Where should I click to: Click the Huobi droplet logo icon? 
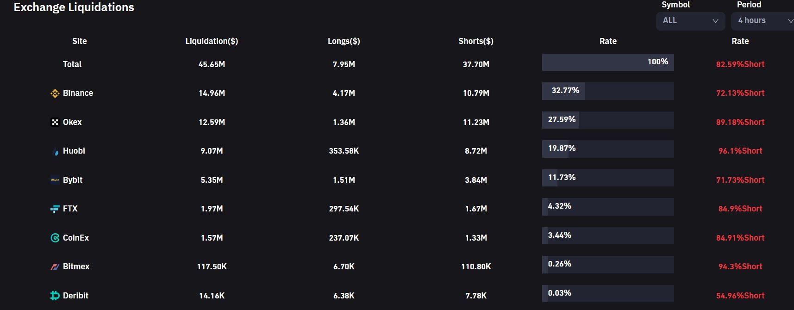[x=56, y=151]
